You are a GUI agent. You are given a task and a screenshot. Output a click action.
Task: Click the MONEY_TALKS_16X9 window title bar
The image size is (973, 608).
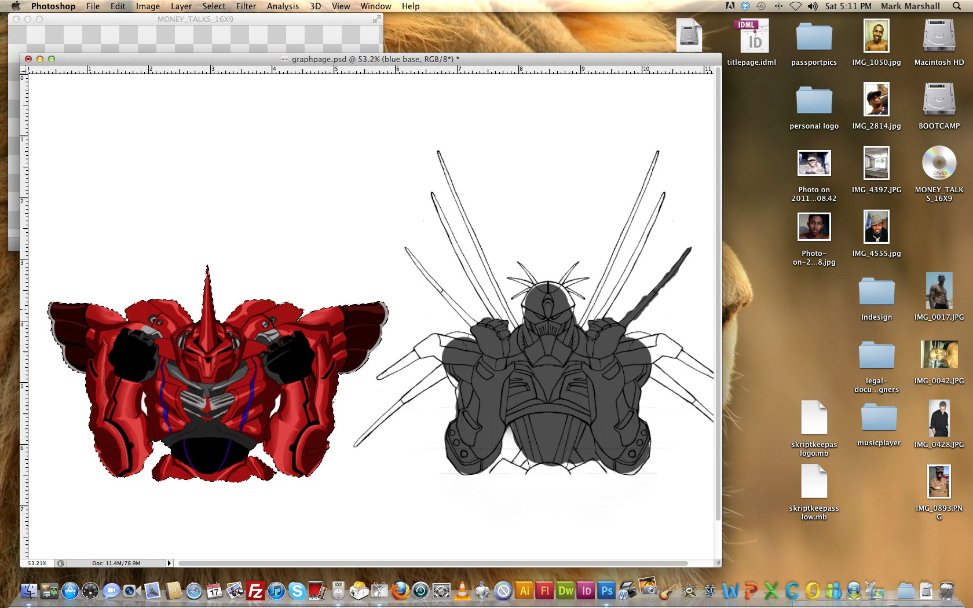pyautogui.click(x=195, y=19)
